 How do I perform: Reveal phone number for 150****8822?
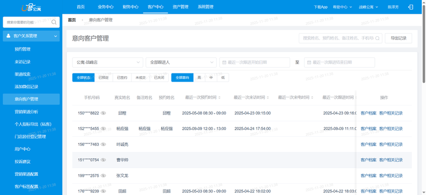tap(103, 113)
